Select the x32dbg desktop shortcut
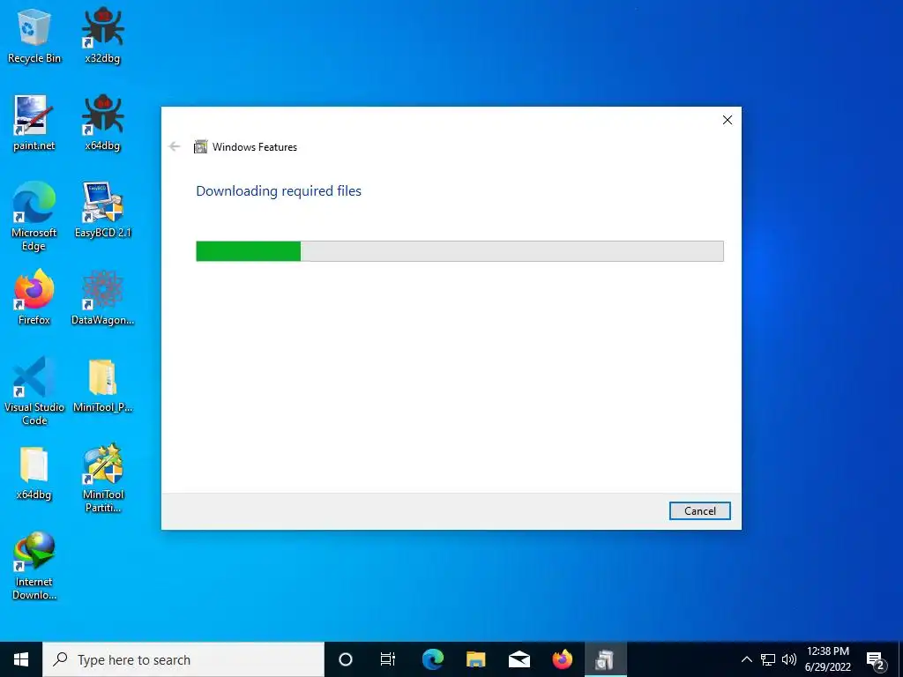 pyautogui.click(x=102, y=35)
